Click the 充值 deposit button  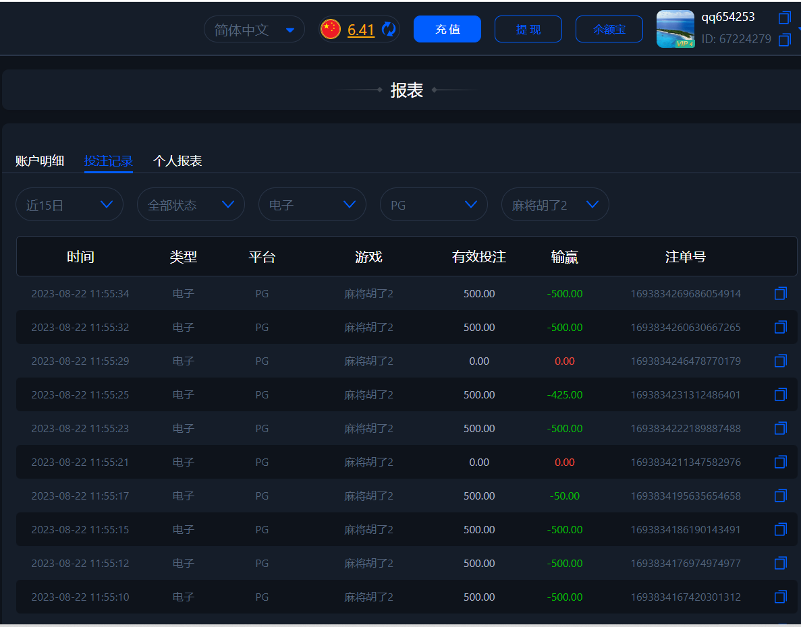coord(447,29)
